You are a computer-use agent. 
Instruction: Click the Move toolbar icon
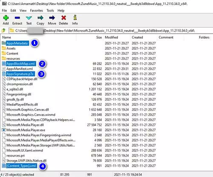point(52,18)
